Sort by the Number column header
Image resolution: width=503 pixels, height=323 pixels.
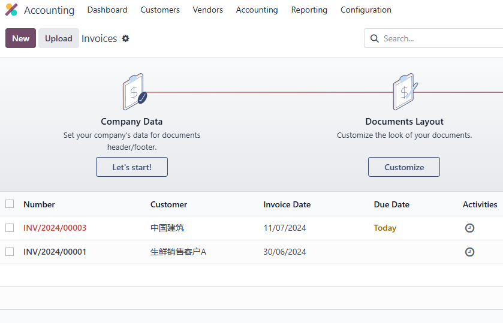(39, 204)
